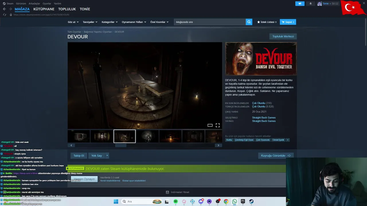The height and width of the screenshot is (206, 367).
Task: Open WhatsApp from the taskbar
Action: click(235, 201)
